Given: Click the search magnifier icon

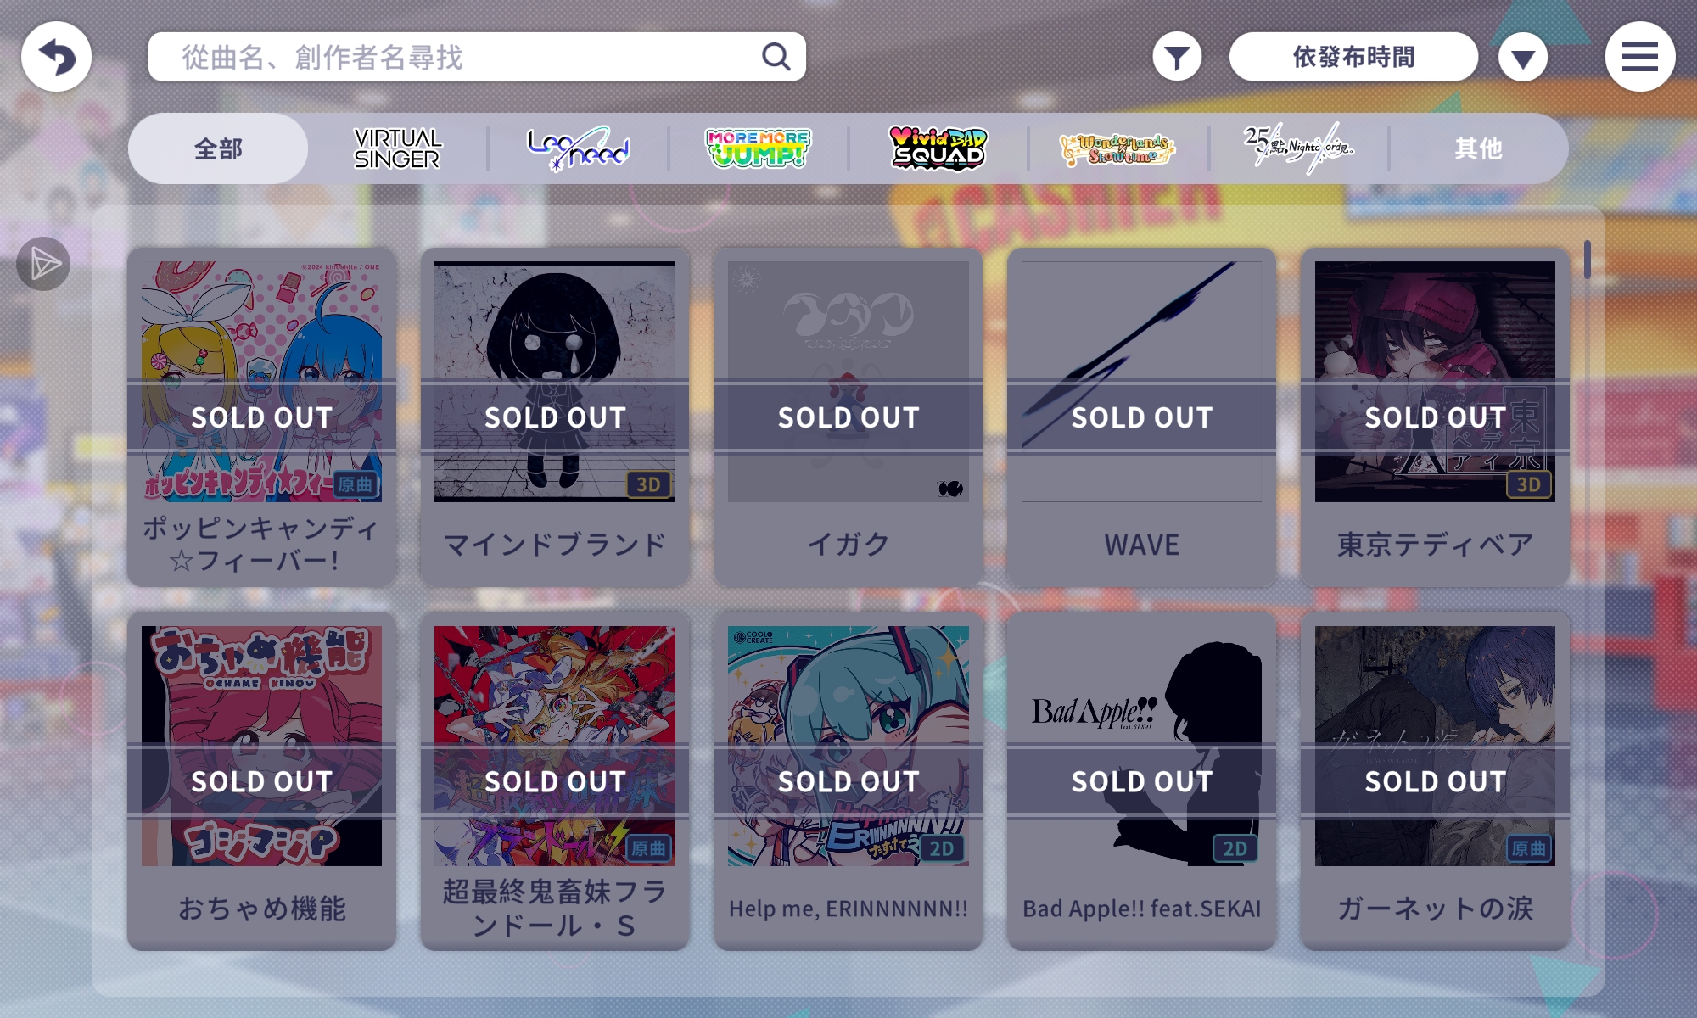Looking at the screenshot, I should pyautogui.click(x=776, y=57).
